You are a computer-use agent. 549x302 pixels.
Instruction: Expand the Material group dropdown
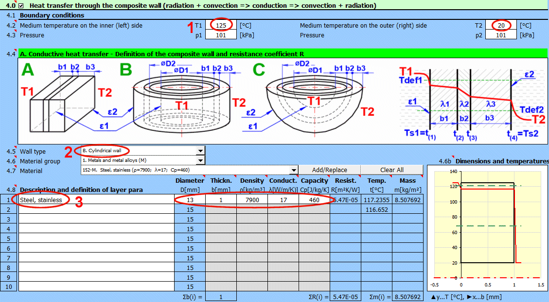point(200,160)
